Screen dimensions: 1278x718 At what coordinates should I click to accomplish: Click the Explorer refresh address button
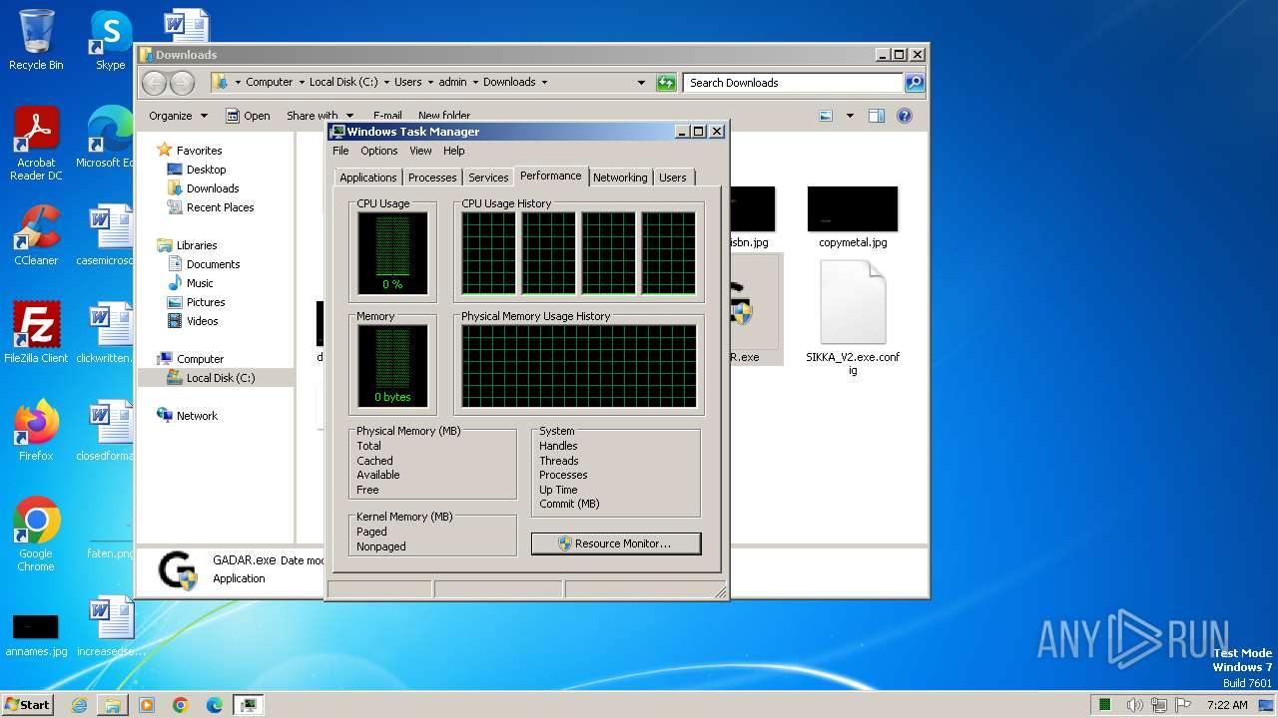[666, 83]
